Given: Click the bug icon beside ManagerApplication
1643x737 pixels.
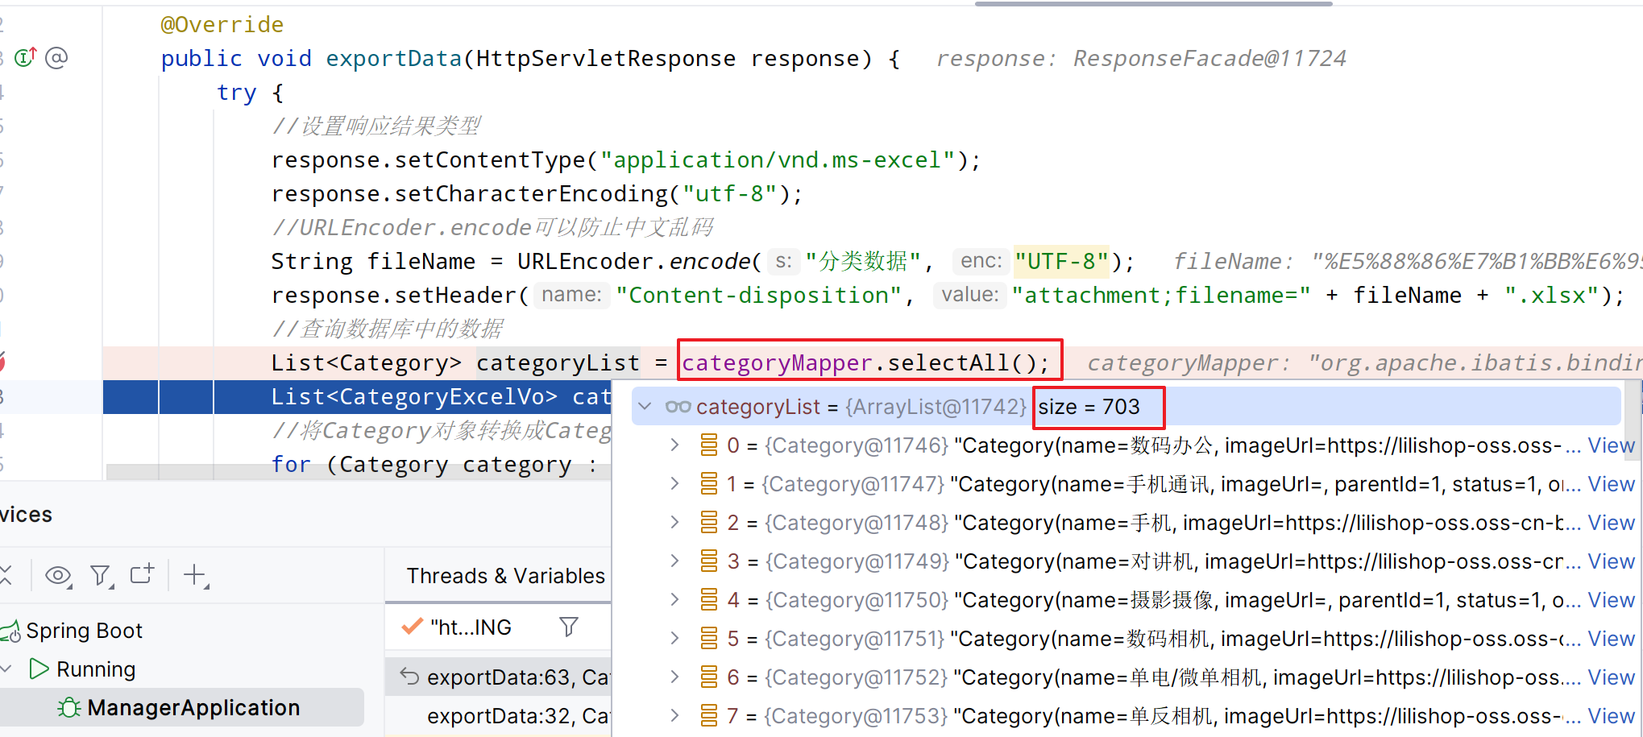Looking at the screenshot, I should 69,708.
